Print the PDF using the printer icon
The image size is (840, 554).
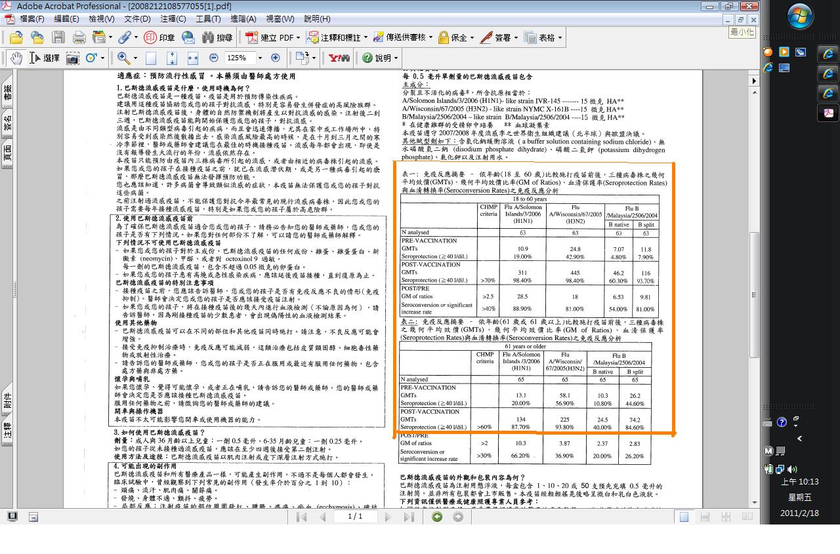click(x=79, y=38)
